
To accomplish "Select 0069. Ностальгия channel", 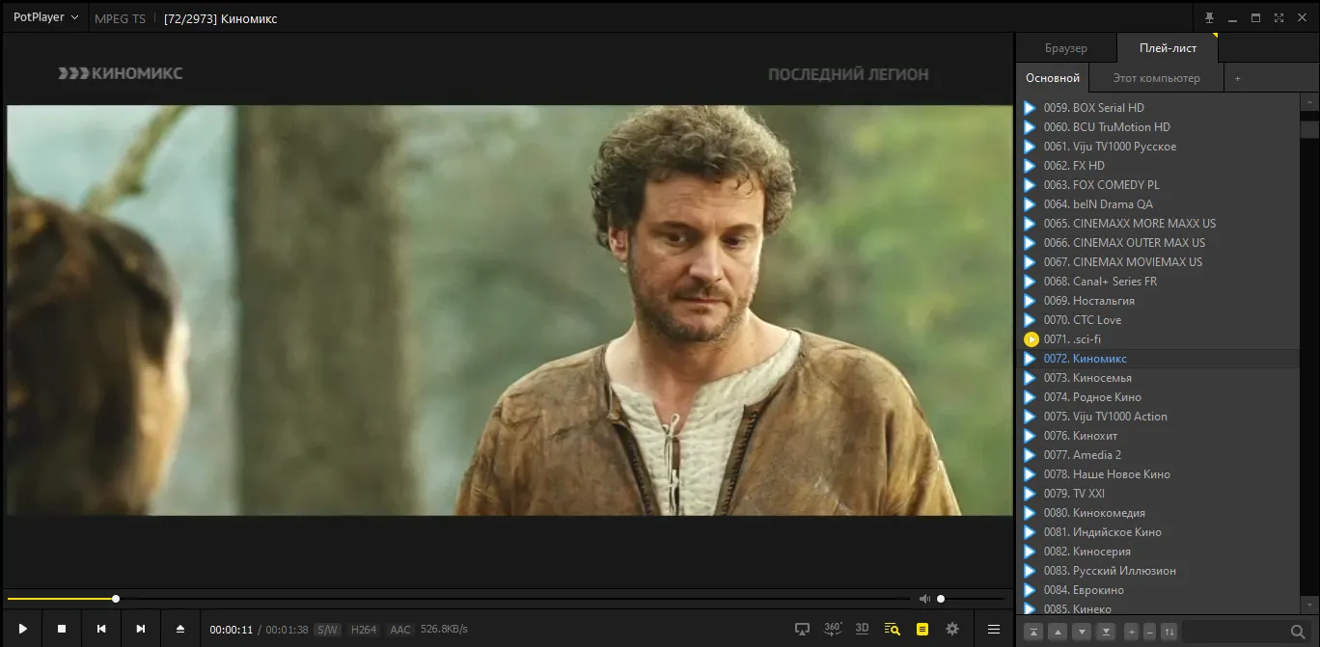I will click(1158, 301).
